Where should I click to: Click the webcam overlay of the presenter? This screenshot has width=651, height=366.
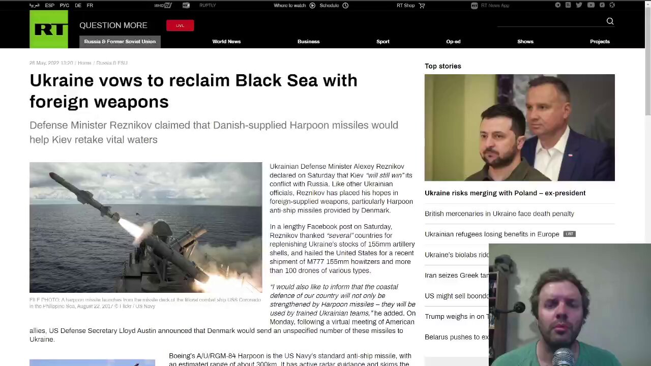(x=570, y=305)
